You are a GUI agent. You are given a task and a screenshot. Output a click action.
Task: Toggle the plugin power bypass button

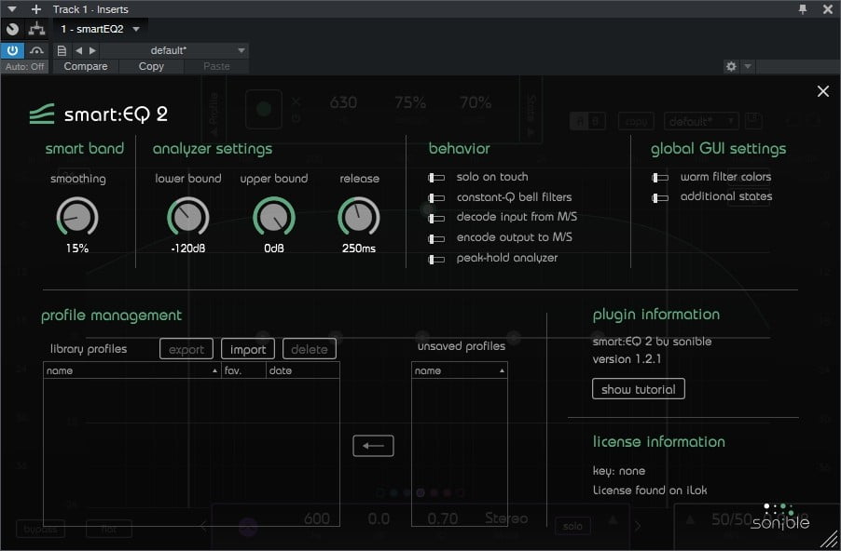click(x=12, y=50)
